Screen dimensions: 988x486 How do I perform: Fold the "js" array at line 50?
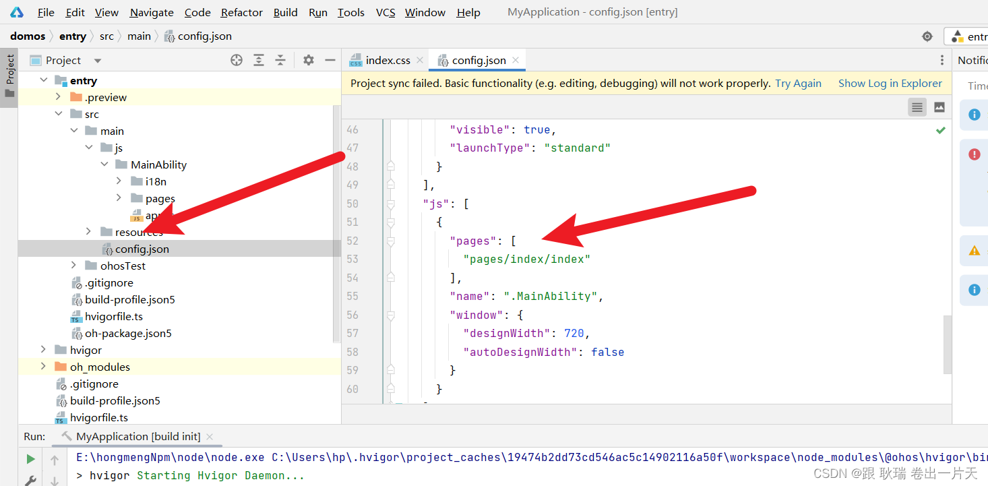(391, 204)
